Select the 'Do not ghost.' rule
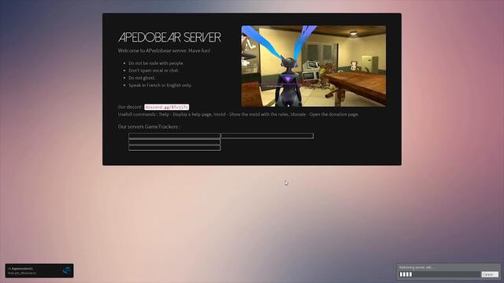 (x=142, y=78)
